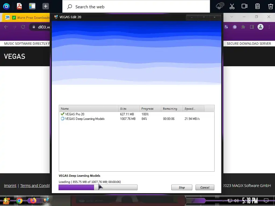This screenshot has width=275, height=206.
Task: Open the blue circle app icon in top bar
Action: [6, 6]
